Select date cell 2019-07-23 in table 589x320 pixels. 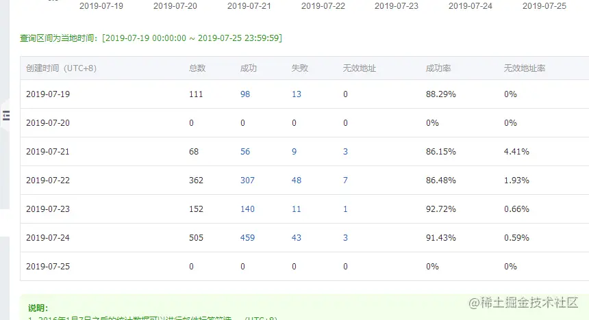(x=48, y=209)
